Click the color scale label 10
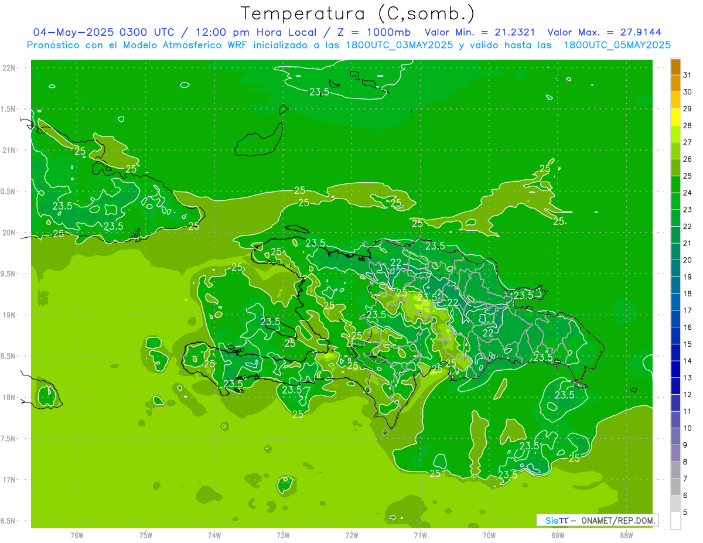This screenshot has width=703, height=543. 687,428
